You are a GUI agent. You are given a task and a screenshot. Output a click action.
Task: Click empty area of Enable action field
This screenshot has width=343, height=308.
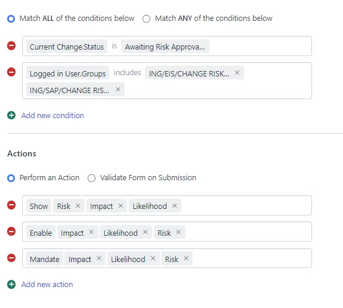pyautogui.click(x=248, y=232)
